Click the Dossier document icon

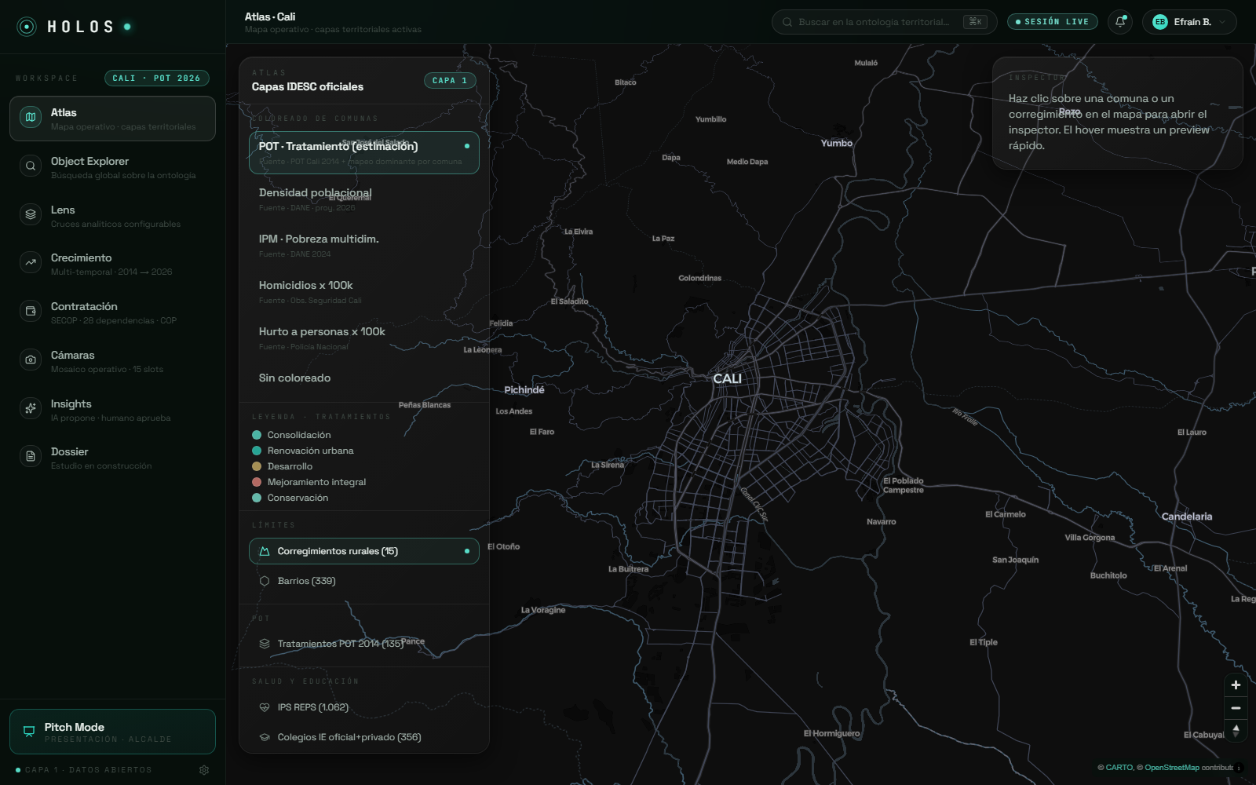31,457
